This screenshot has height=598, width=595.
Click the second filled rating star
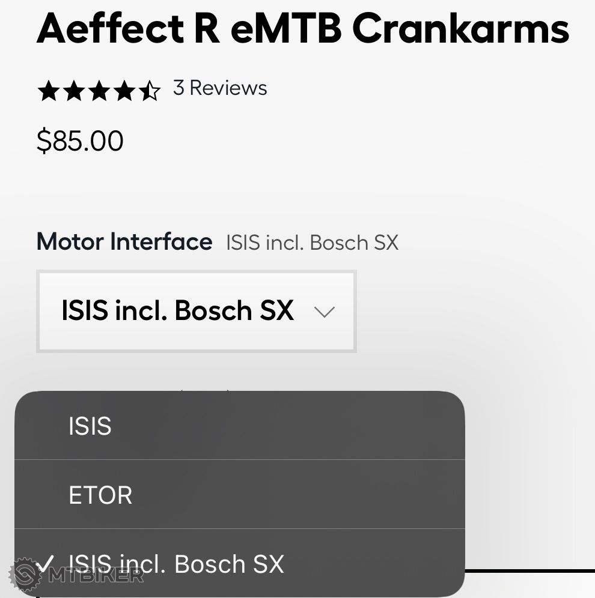73,92
